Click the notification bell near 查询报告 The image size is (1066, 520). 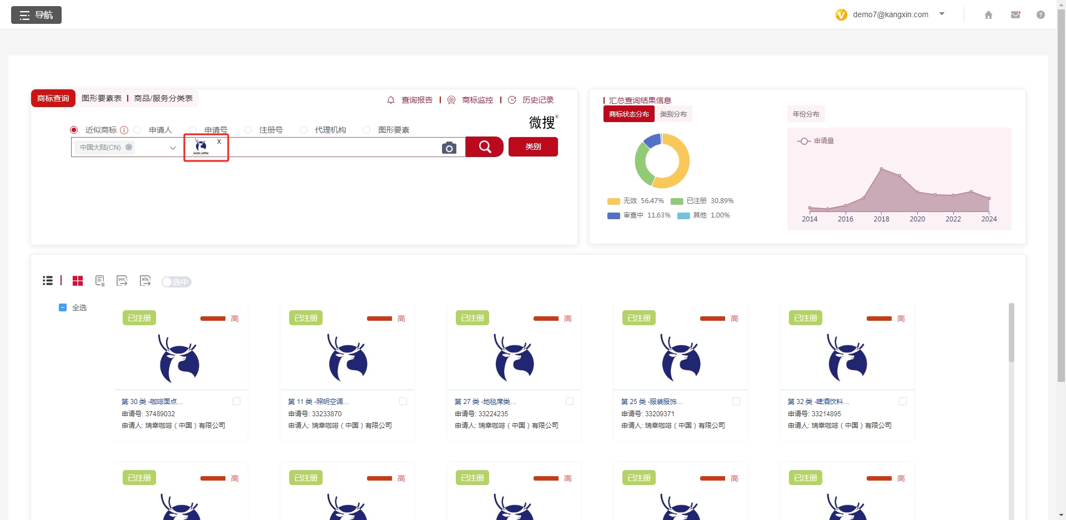pos(390,100)
